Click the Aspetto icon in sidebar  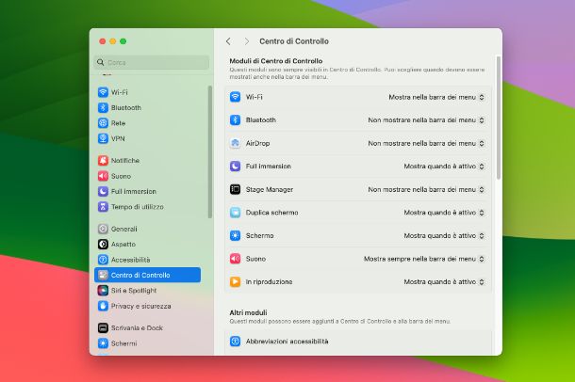click(x=103, y=244)
